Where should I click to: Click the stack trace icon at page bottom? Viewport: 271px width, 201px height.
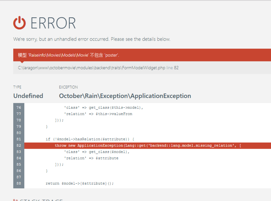point(15,200)
